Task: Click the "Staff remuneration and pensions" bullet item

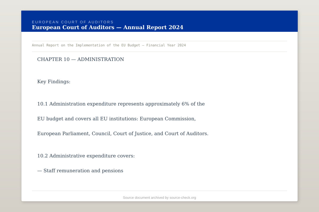Action: coord(80,170)
